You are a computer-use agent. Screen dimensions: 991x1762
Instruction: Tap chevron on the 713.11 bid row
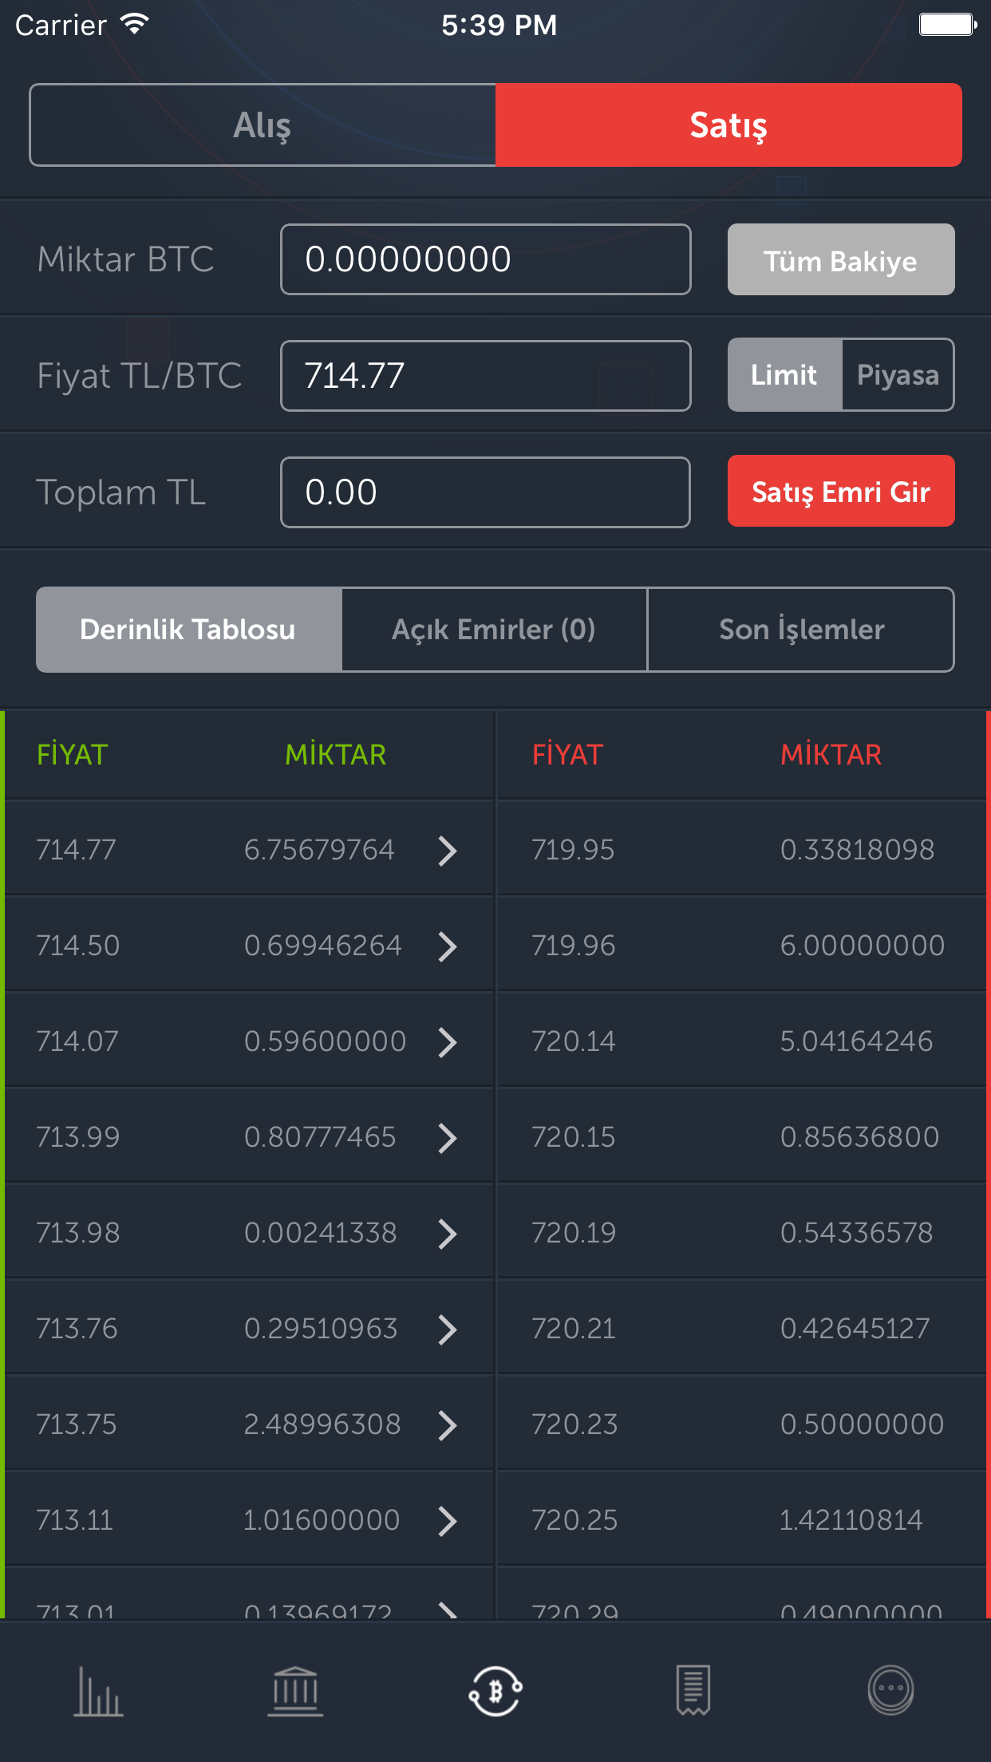[448, 1521]
